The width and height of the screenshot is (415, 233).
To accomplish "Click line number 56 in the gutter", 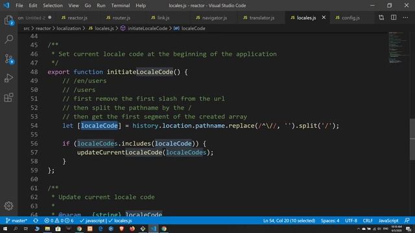I will pyautogui.click(x=34, y=144).
